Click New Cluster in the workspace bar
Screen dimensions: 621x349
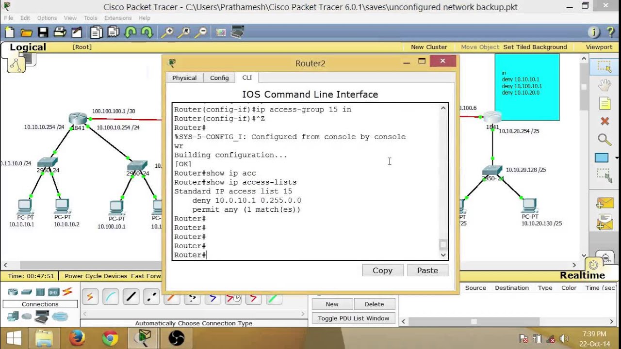point(429,47)
